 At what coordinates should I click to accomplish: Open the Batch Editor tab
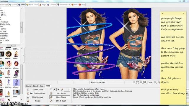pos(32,5)
